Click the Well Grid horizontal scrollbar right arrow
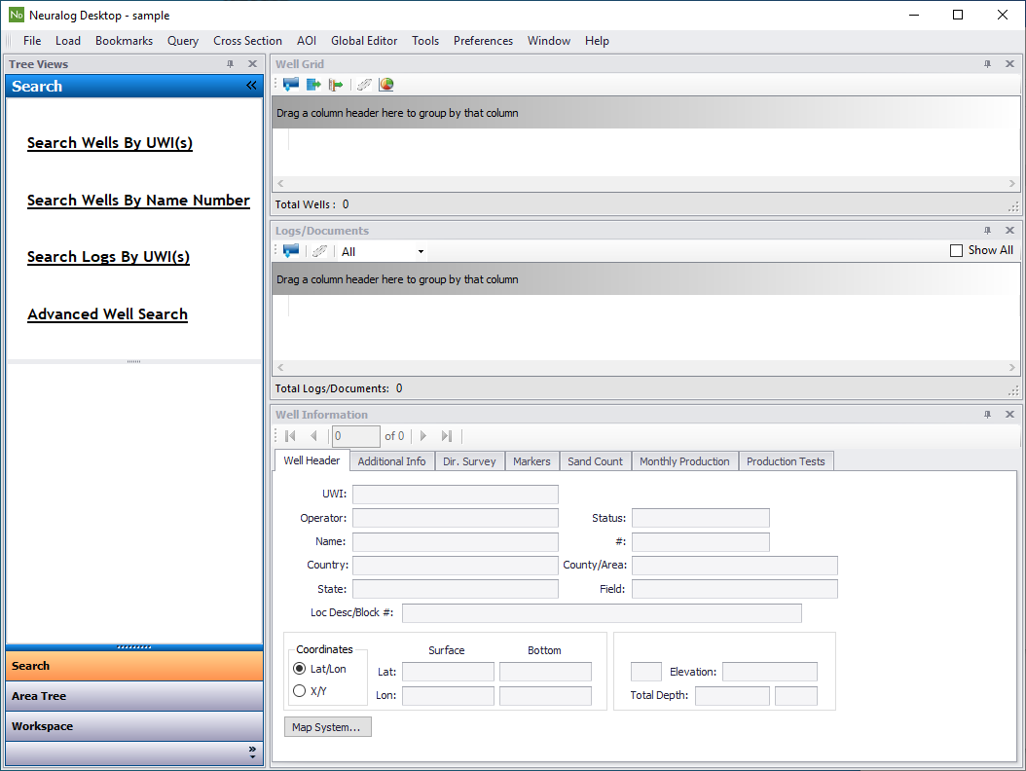 coord(1011,183)
